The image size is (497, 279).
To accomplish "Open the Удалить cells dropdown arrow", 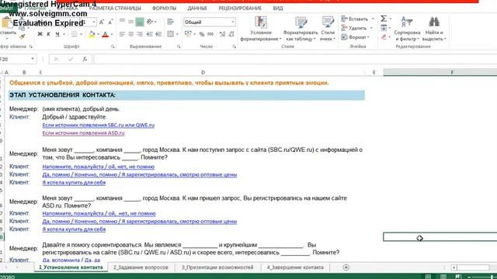I will [371, 28].
